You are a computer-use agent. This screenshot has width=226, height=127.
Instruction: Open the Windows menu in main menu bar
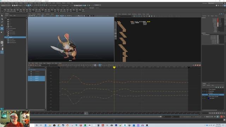click(x=26, y=3)
